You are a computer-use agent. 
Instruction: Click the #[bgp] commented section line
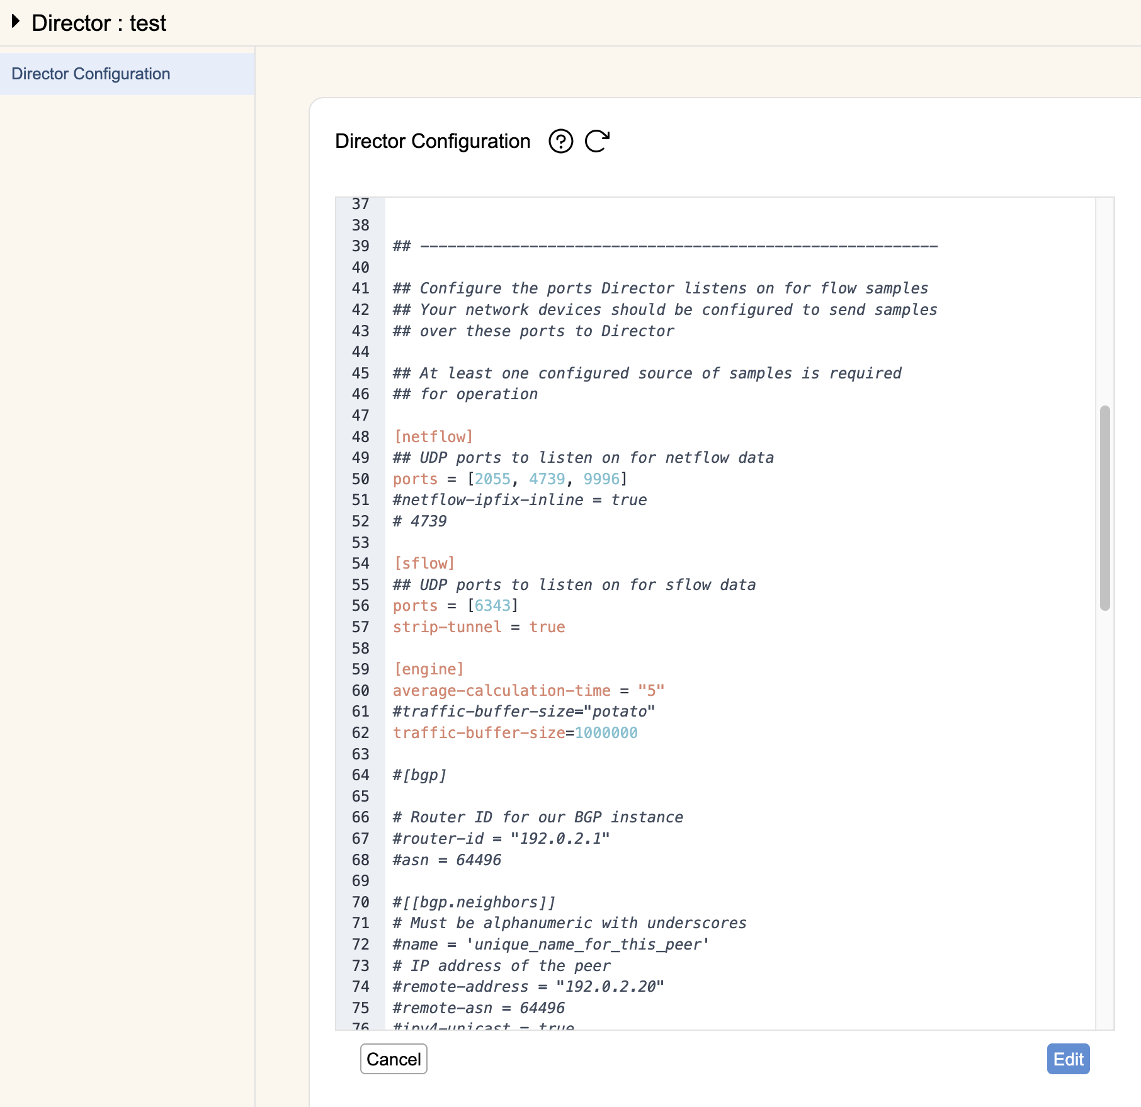[x=419, y=775]
